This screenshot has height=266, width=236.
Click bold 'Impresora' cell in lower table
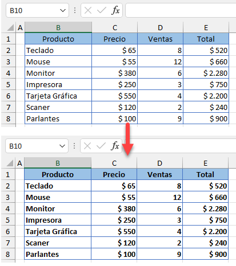(58, 220)
